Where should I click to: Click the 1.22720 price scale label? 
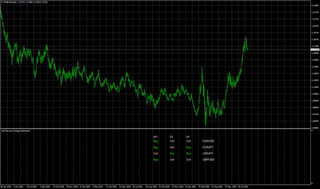pyautogui.click(x=315, y=12)
